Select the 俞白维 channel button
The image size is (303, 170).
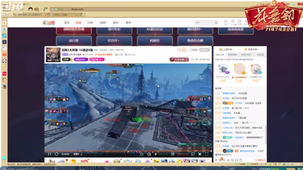(x=74, y=41)
